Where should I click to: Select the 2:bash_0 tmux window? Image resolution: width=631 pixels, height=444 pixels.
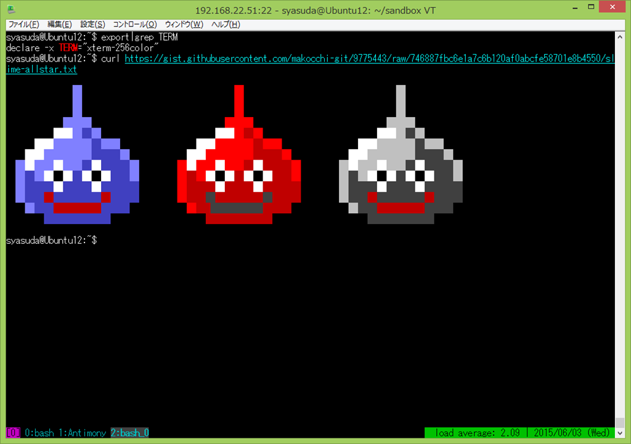click(129, 433)
